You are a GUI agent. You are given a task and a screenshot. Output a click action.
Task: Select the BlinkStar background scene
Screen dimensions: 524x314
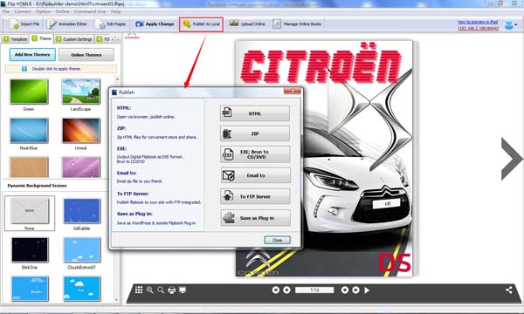pos(30,249)
